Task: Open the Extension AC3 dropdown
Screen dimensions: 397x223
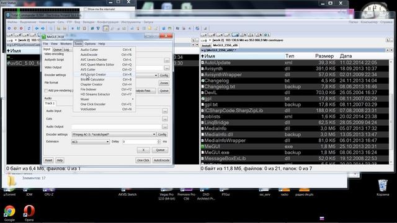Action: coord(91,142)
